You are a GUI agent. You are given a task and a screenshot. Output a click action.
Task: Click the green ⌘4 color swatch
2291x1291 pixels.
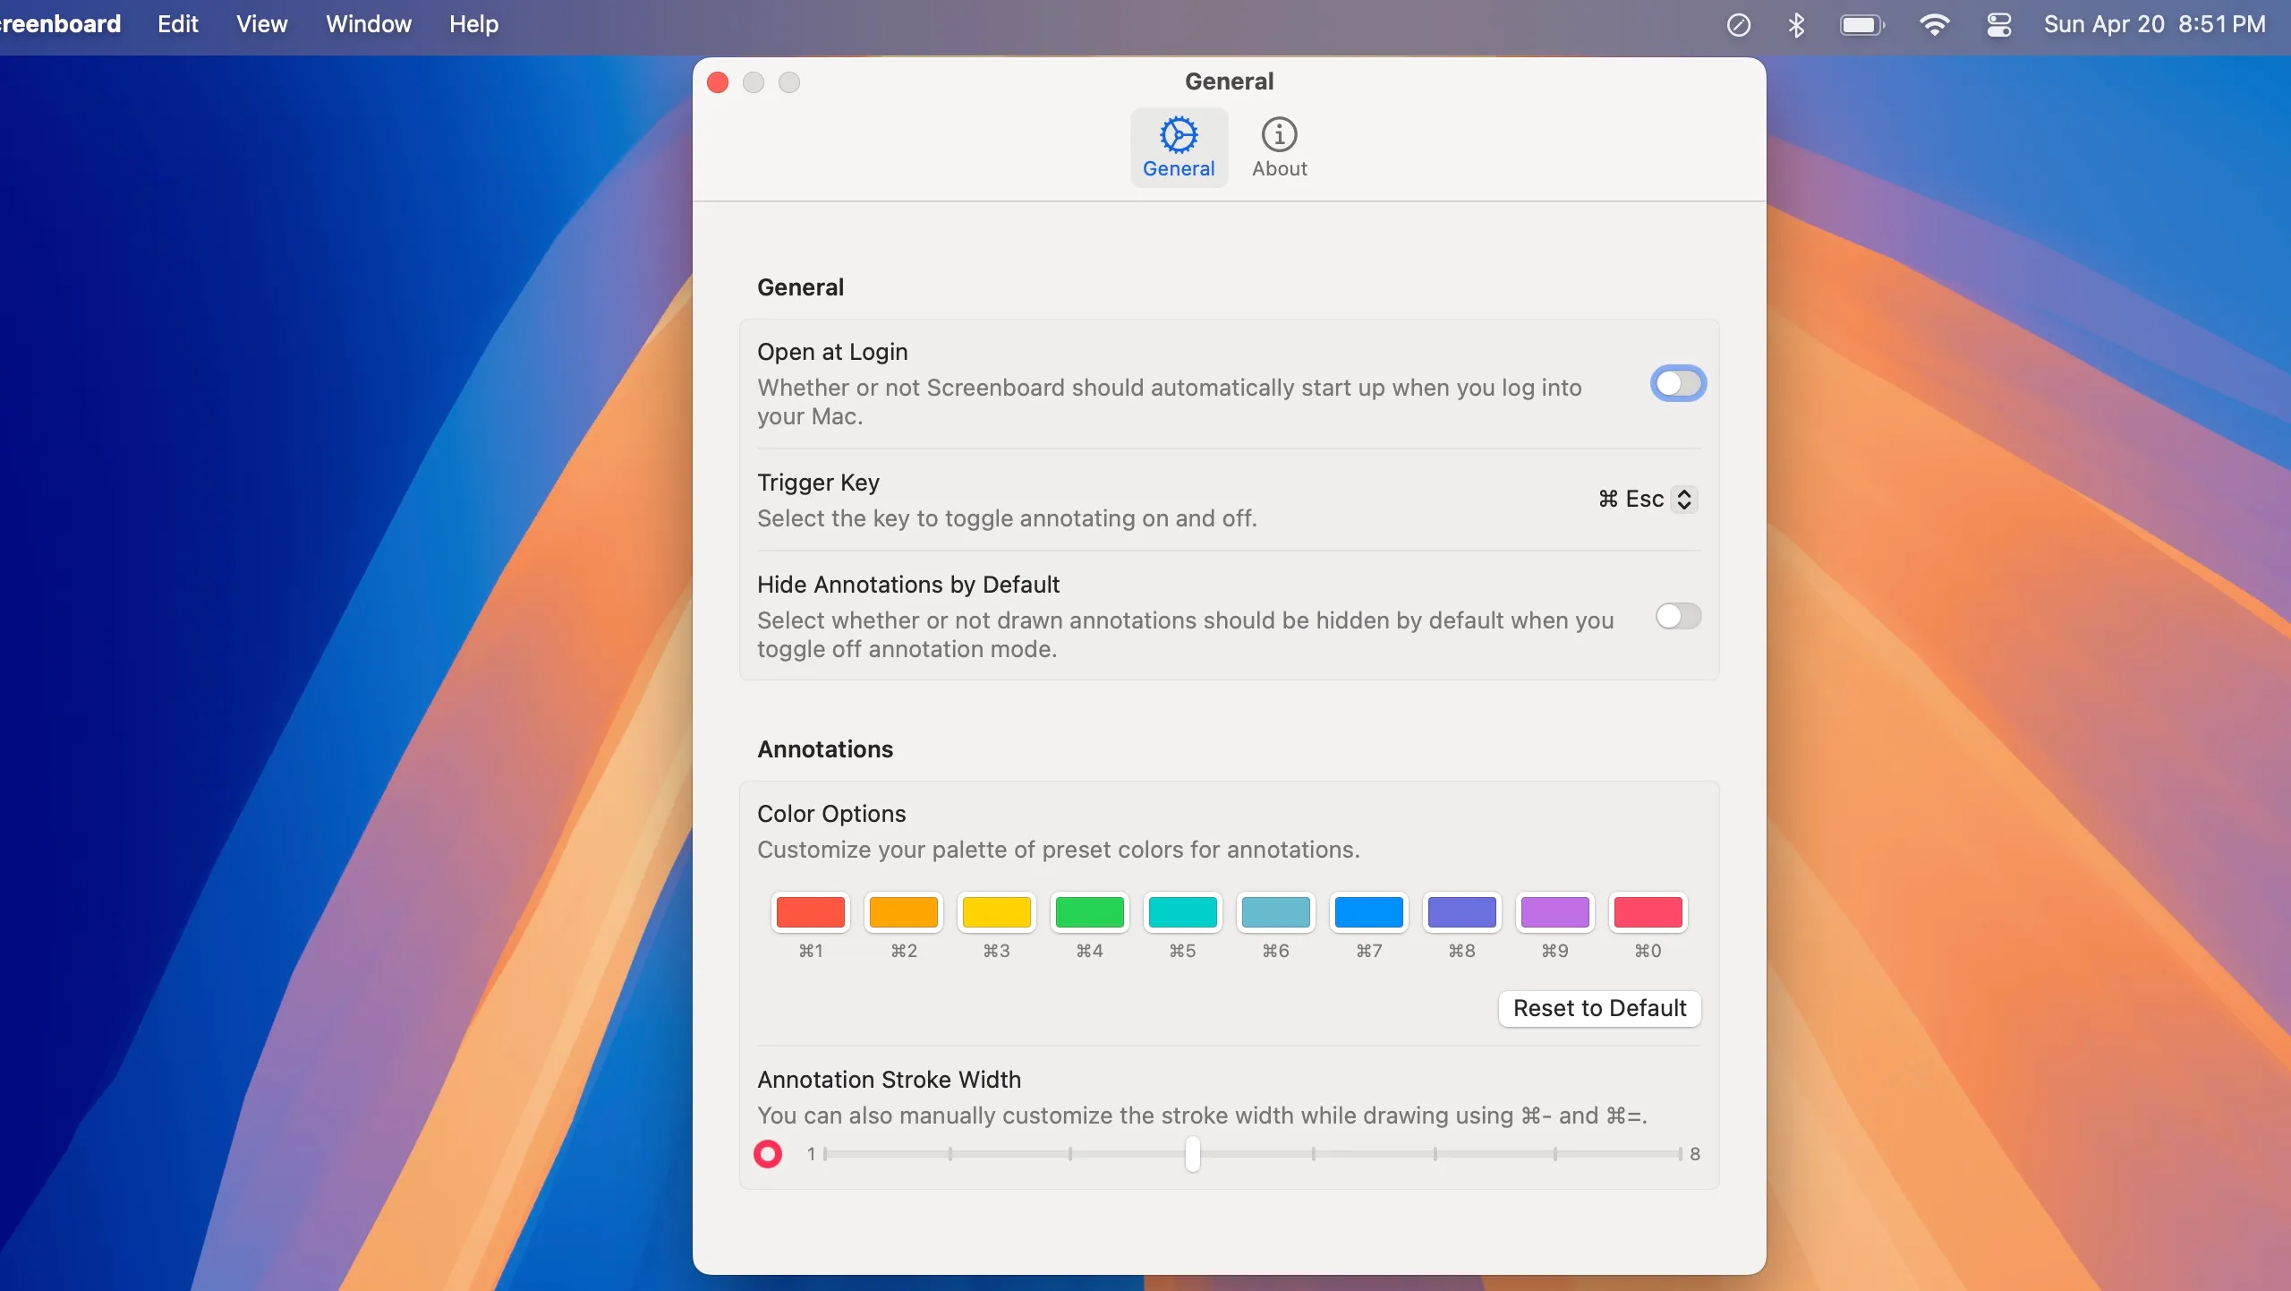1090,912
